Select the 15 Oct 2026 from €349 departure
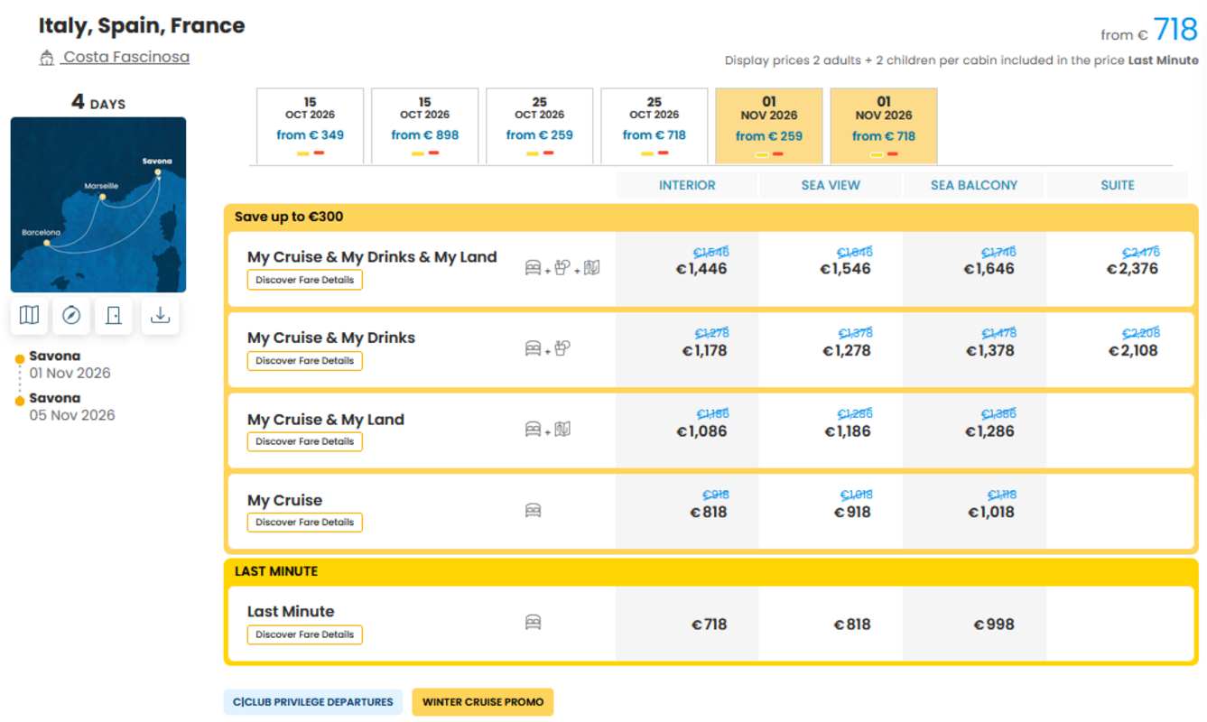The image size is (1207, 722). [311, 125]
